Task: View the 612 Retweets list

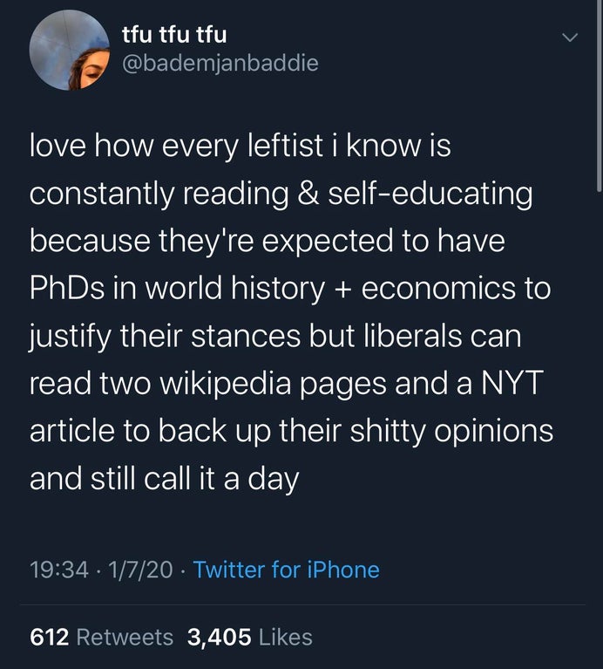Action: 102,638
